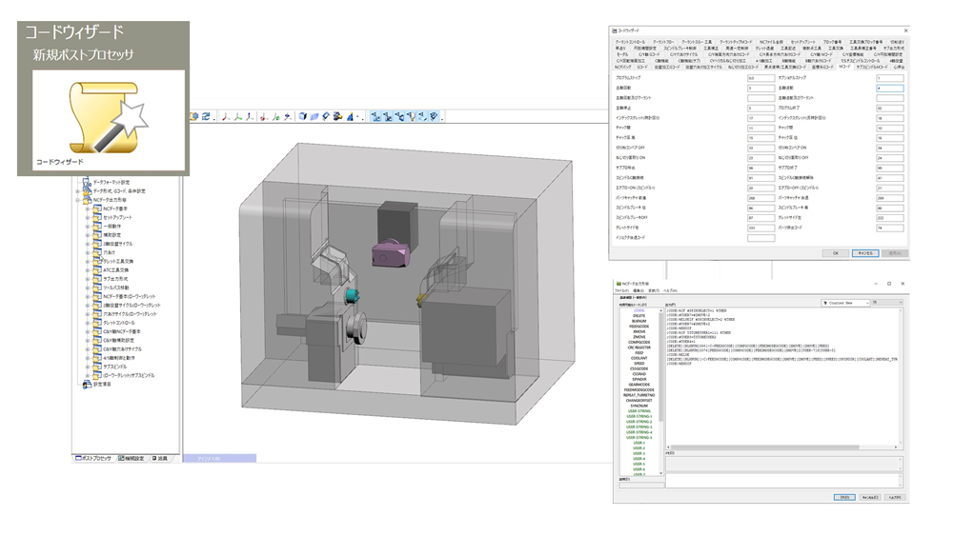Click the 設定項目 icon in the tree
Screen dimensions: 953x536
point(88,385)
